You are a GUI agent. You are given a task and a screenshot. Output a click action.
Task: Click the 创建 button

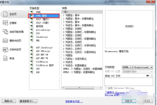click(129, 101)
